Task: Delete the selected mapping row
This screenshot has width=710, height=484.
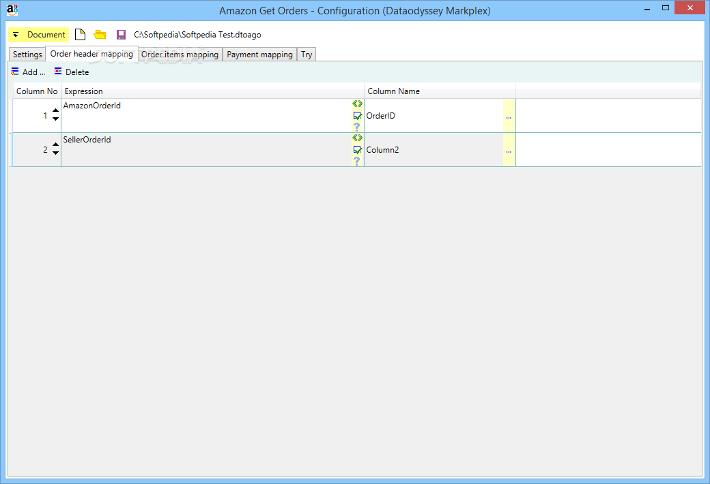Action: tap(72, 72)
